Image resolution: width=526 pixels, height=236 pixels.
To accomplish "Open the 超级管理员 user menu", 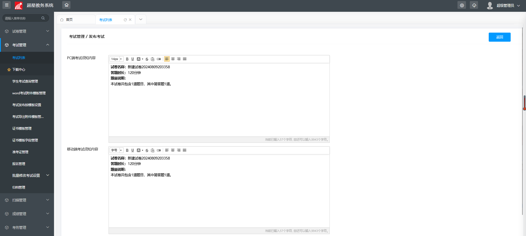I will [x=505, y=5].
